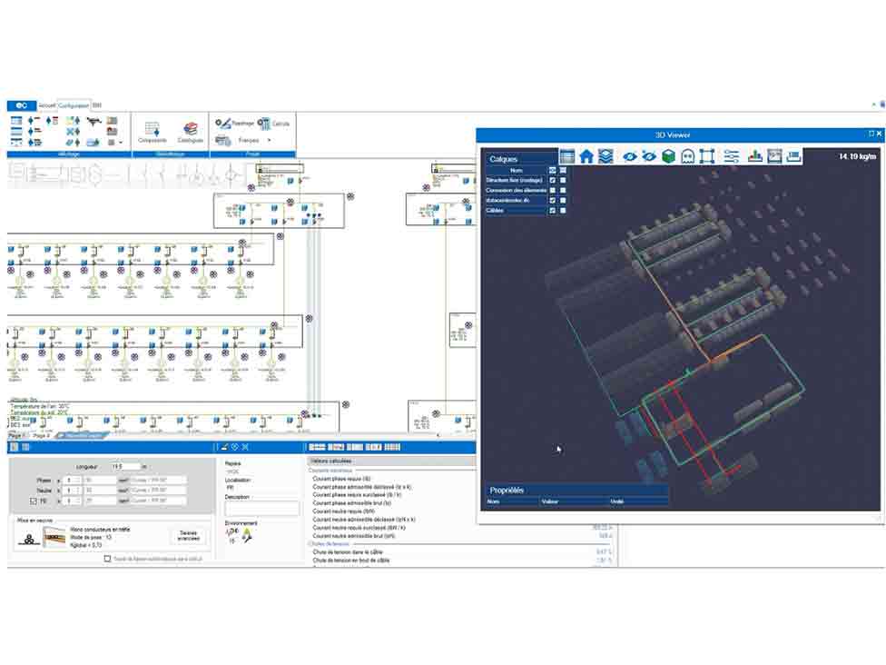Click the layers stack icon in 3D Viewer
Screen dimensions: 886x665
coord(605,156)
